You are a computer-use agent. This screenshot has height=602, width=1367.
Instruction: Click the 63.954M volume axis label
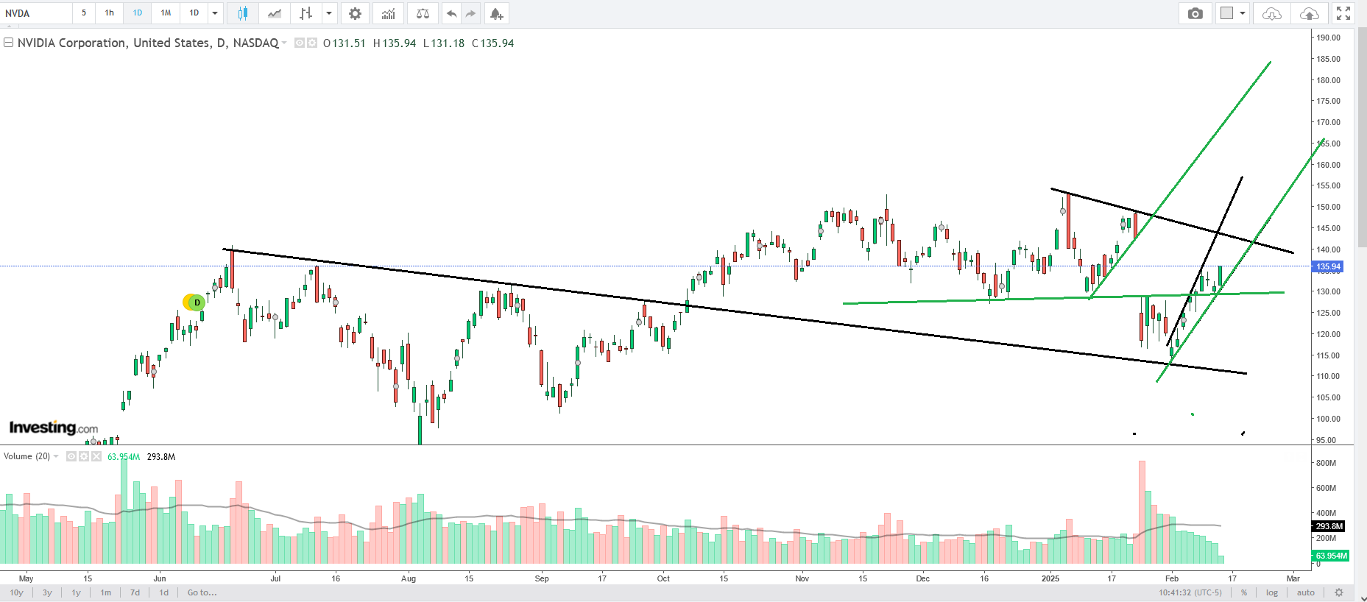[x=1331, y=556]
